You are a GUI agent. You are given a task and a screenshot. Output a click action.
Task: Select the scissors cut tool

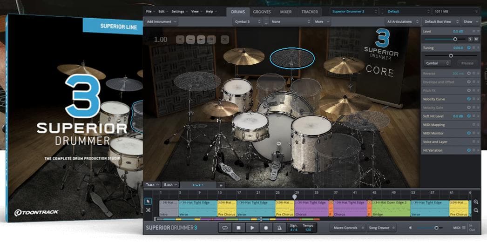148,210
